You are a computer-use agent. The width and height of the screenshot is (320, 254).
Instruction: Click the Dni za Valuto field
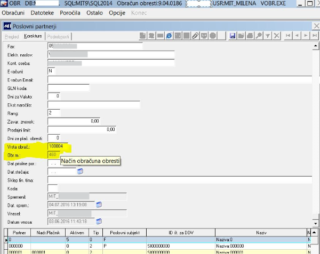54,96
